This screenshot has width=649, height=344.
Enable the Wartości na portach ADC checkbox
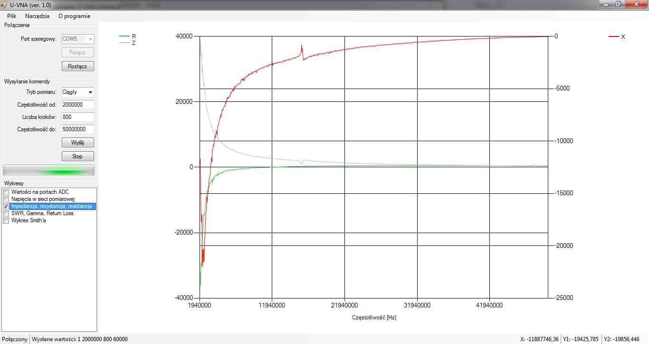[x=6, y=192]
